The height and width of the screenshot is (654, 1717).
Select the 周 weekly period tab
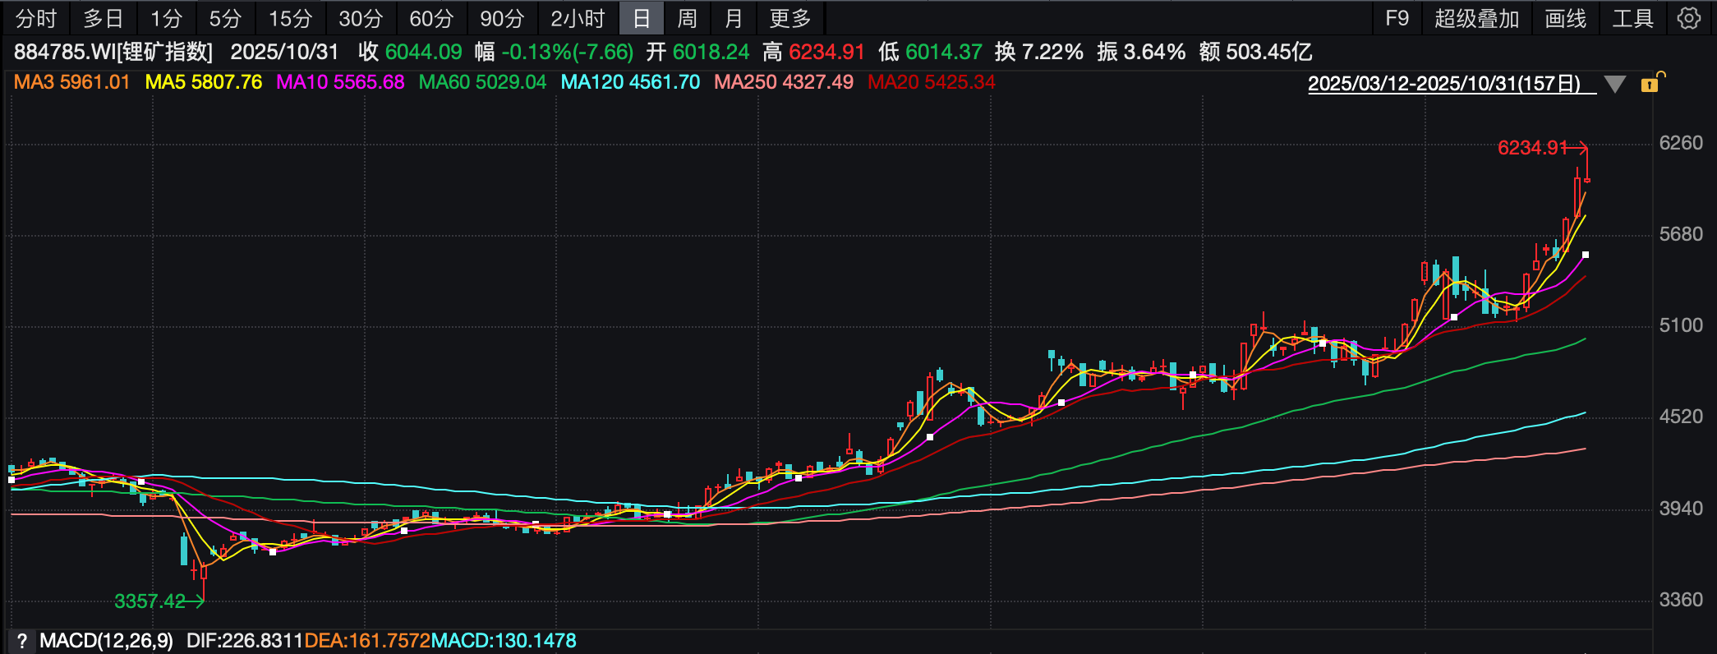coord(687,18)
